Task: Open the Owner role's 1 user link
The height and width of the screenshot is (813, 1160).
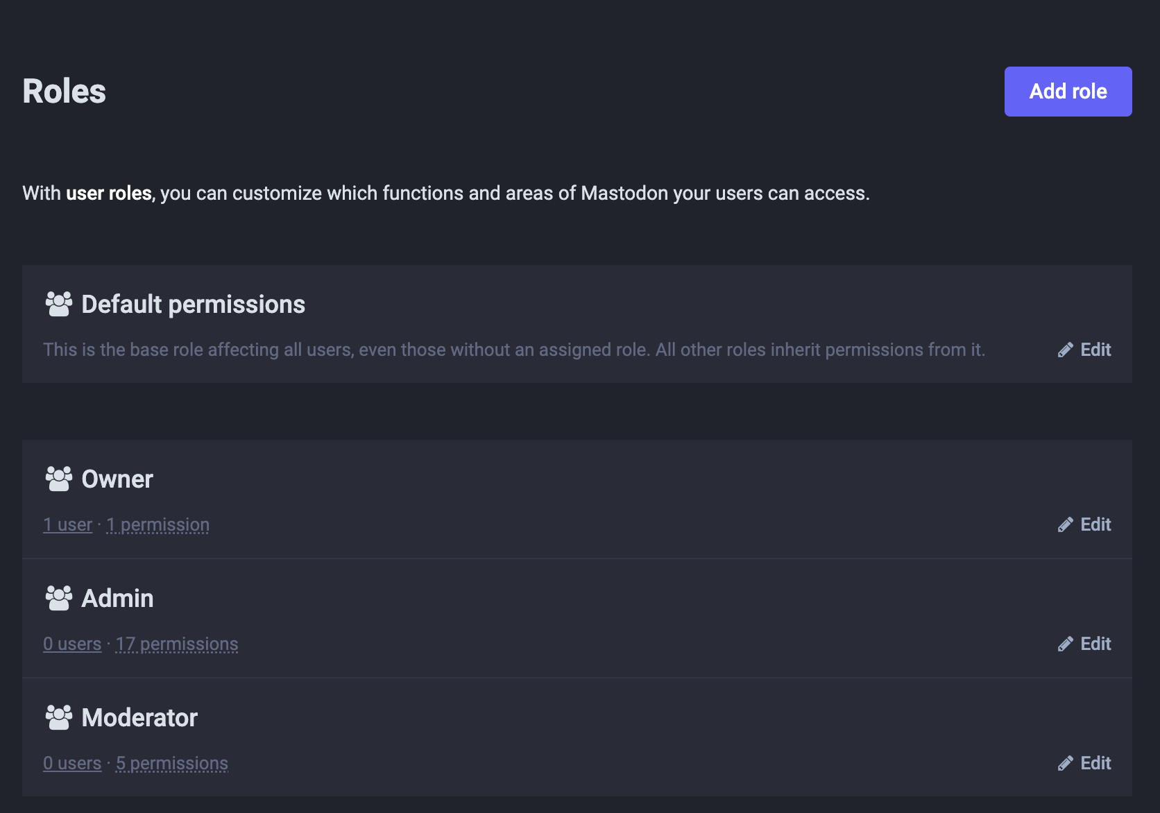Action: 67,525
